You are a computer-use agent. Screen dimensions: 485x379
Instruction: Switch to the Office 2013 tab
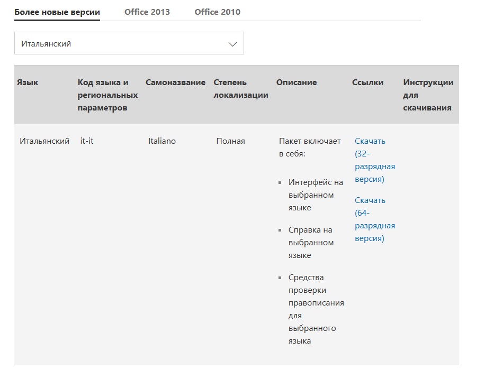147,12
